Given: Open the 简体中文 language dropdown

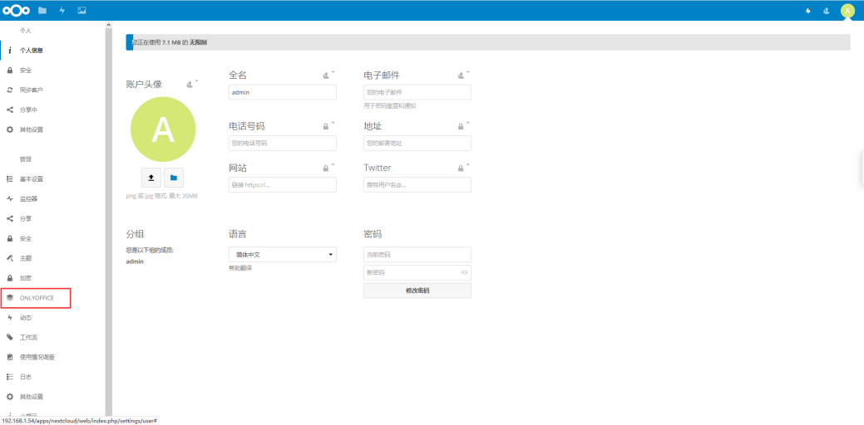Looking at the screenshot, I should pos(283,255).
